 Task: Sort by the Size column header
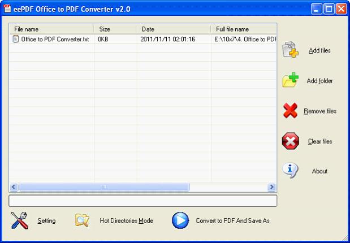point(115,29)
